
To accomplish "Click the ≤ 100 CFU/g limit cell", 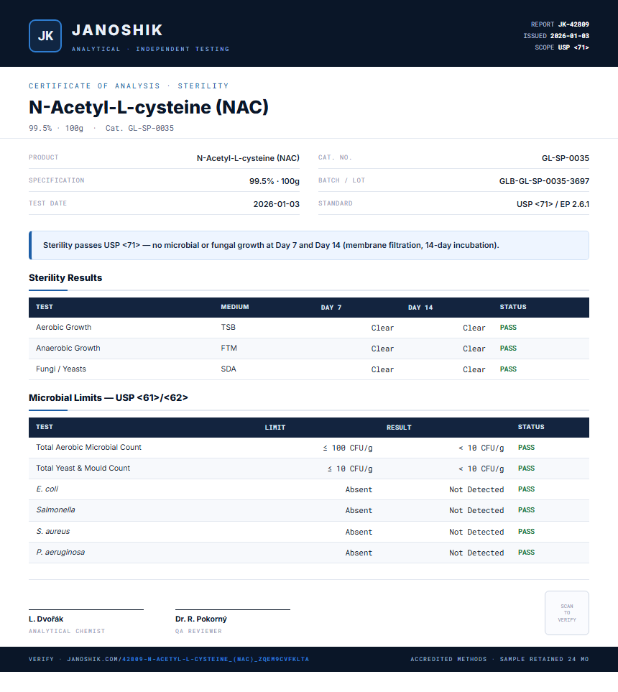I will [347, 448].
